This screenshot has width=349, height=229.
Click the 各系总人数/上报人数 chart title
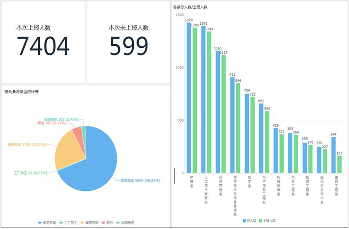(190, 7)
